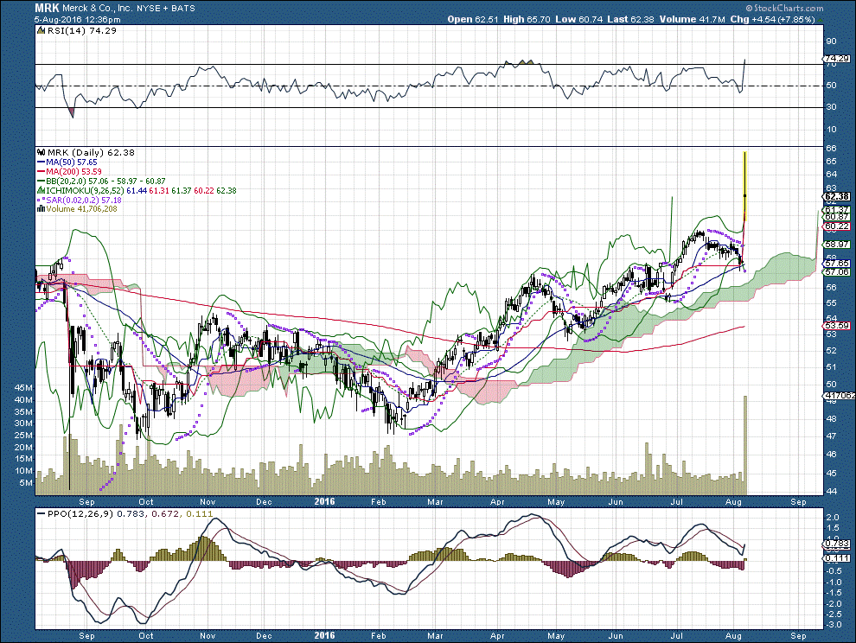Click the candlestick icon before MRK (Daily)
The image size is (856, 643).
tap(41, 152)
